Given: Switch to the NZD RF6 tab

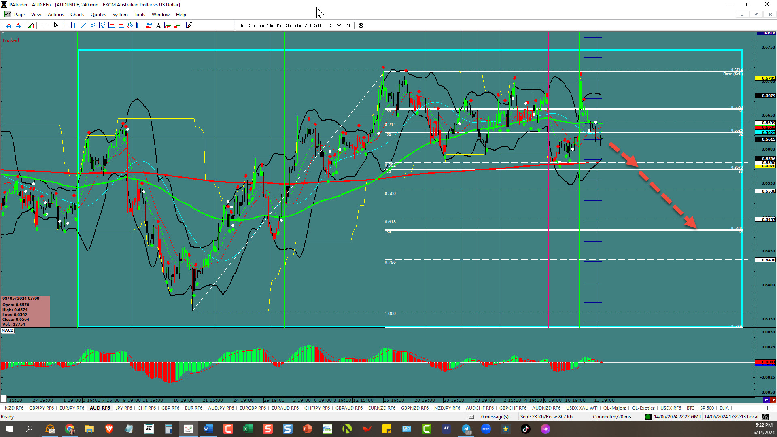Looking at the screenshot, I should click(14, 408).
